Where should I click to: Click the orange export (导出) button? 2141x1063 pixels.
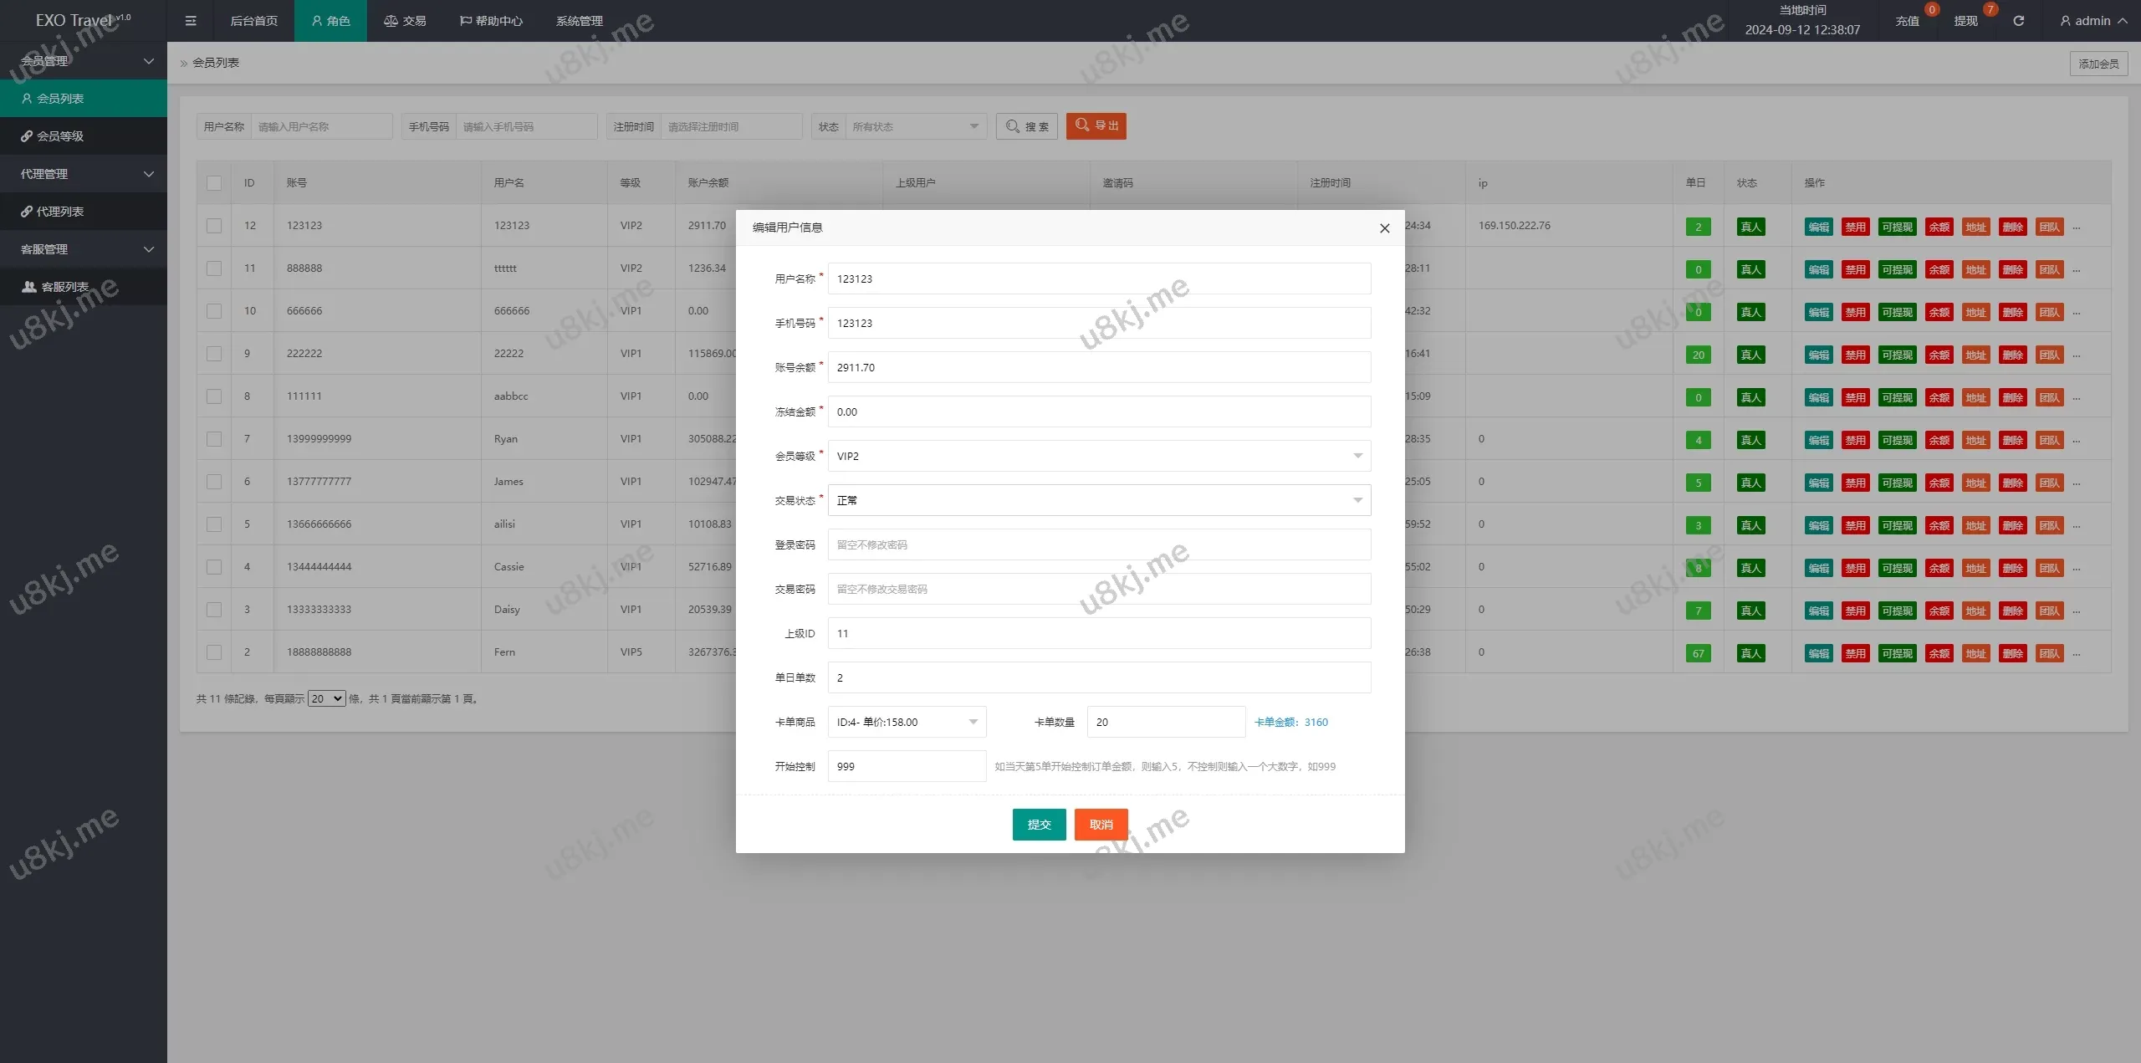tap(1096, 126)
